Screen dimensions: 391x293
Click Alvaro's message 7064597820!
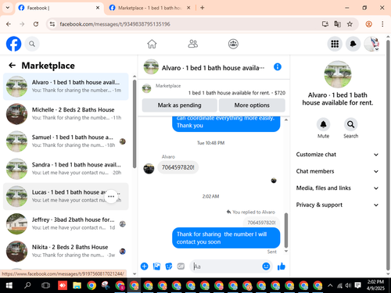(x=178, y=167)
